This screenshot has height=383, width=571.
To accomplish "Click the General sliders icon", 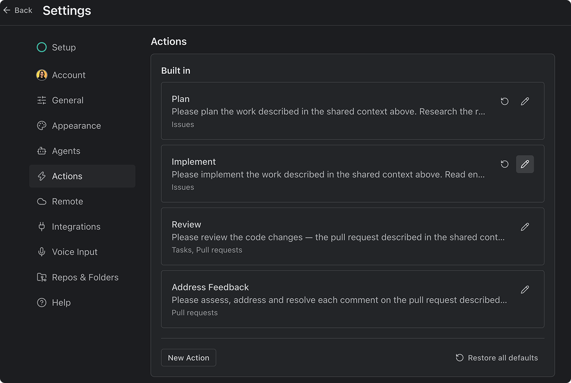I will tap(41, 100).
